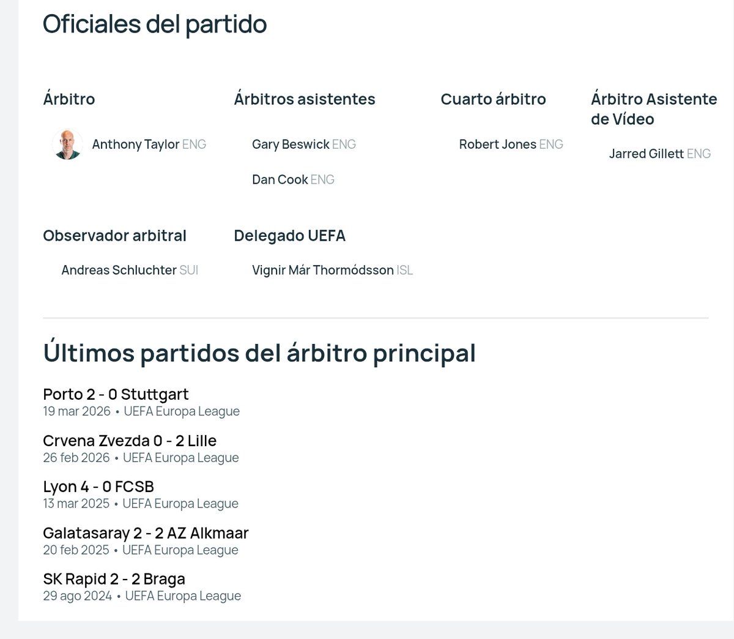Click the Delegado UEFA label
The width and height of the screenshot is (734, 639).
289,236
